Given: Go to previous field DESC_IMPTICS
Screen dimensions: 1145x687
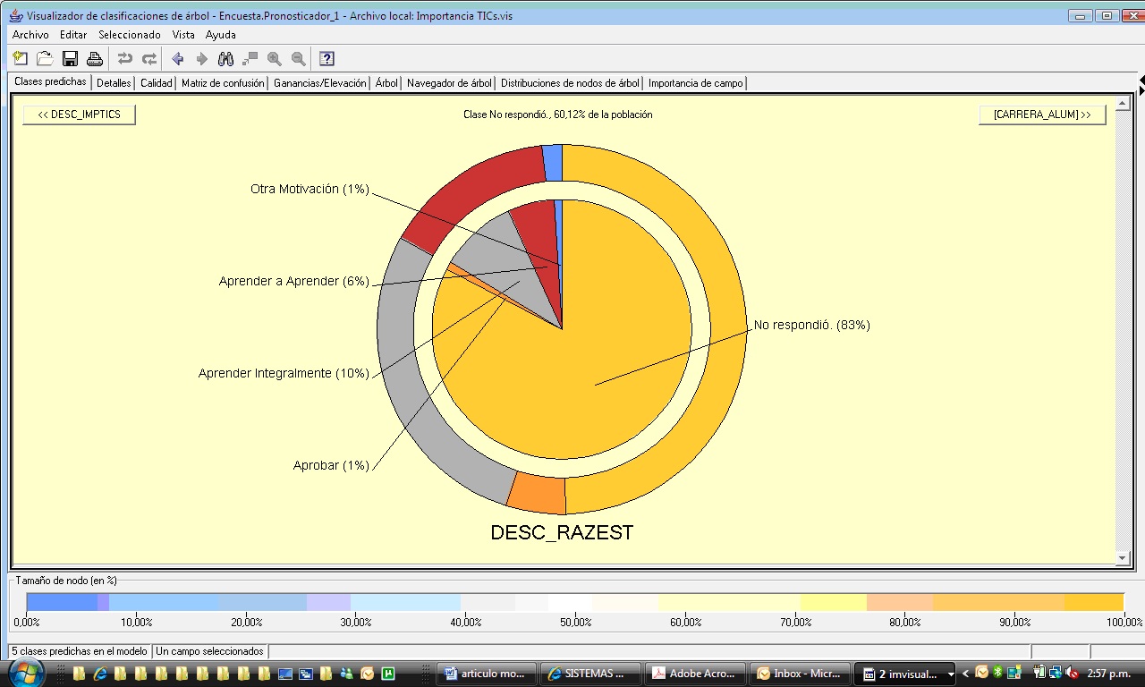Looking at the screenshot, I should pos(79,114).
